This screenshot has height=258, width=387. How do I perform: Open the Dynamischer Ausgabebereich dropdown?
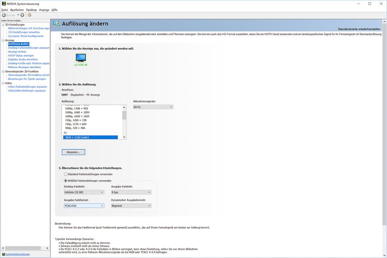131,206
